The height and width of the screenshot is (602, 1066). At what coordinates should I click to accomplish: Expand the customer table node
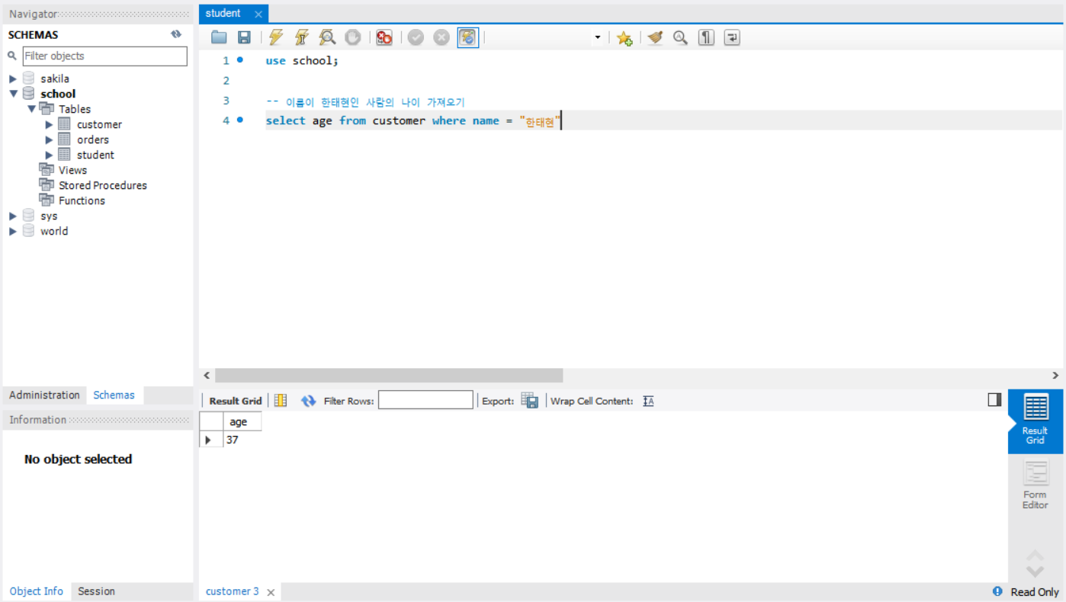click(50, 124)
